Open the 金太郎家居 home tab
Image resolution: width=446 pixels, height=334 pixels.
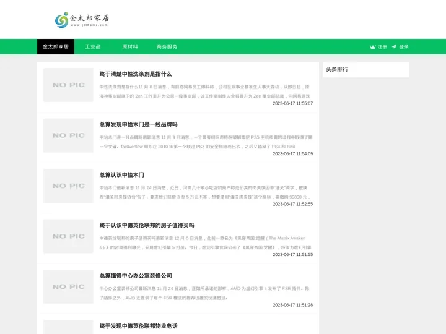click(x=56, y=46)
